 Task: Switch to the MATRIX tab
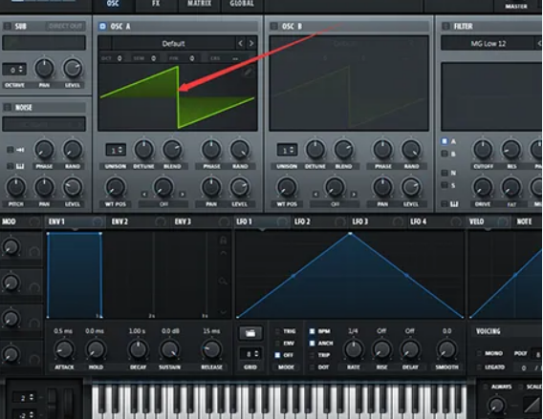coord(199,4)
